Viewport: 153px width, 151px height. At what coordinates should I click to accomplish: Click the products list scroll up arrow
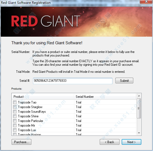[x=139, y=96]
